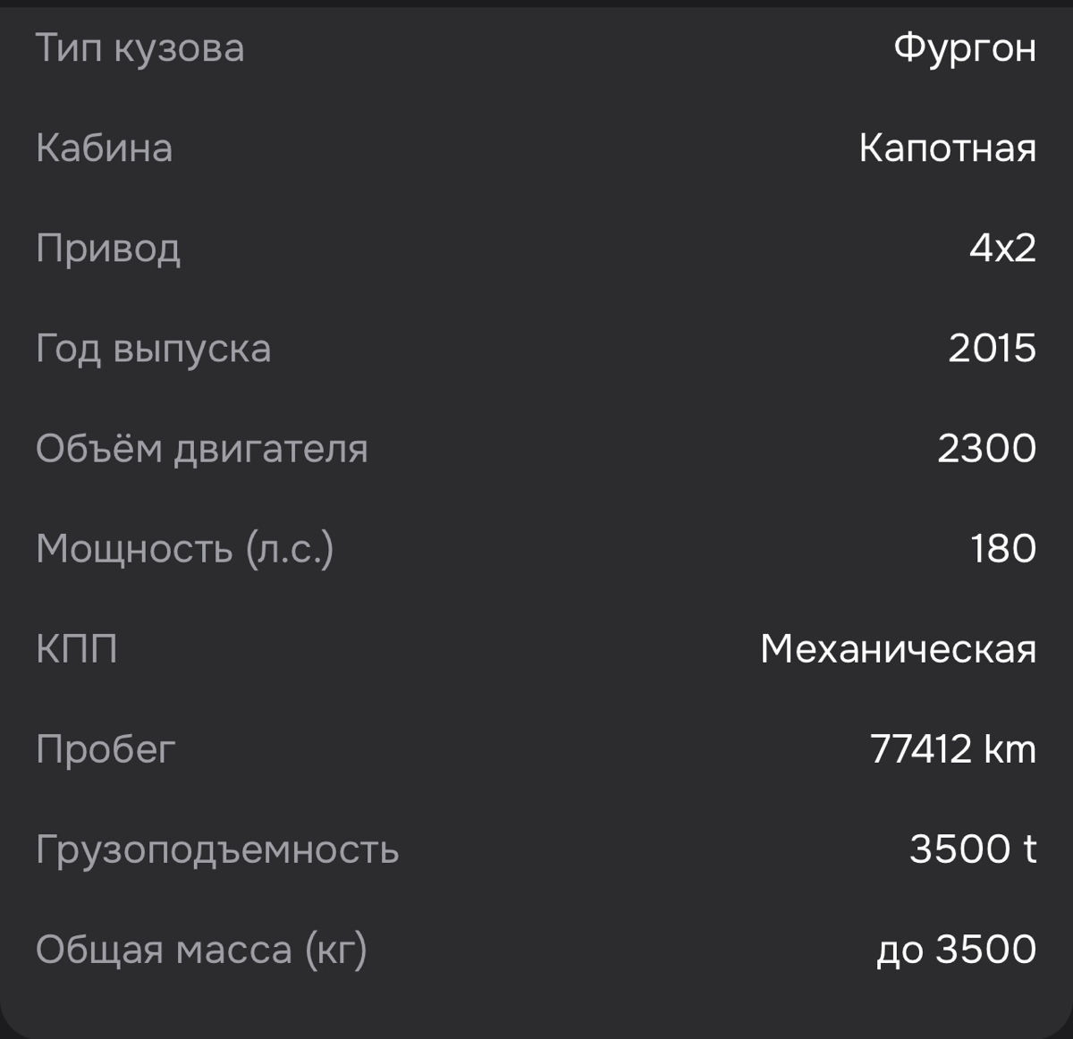Tap the year value '2015'
Viewport: 1073px width, 1039px height.
click(x=993, y=348)
